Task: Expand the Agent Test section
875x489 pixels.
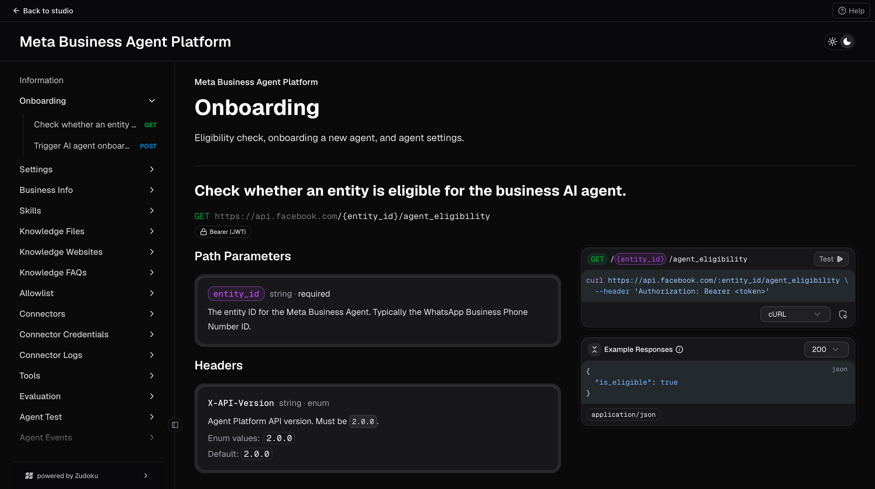Action: click(87, 417)
